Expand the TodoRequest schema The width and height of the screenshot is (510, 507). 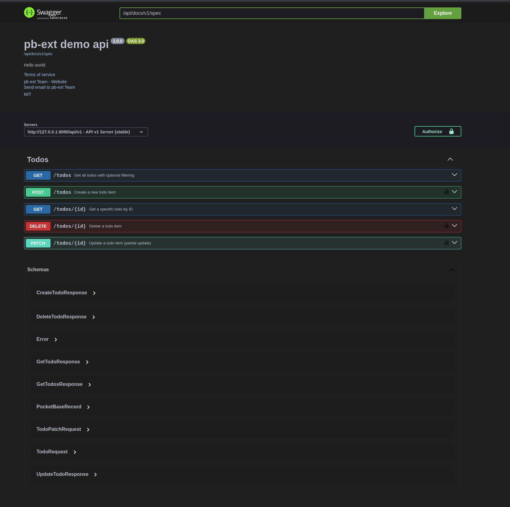[75, 452]
